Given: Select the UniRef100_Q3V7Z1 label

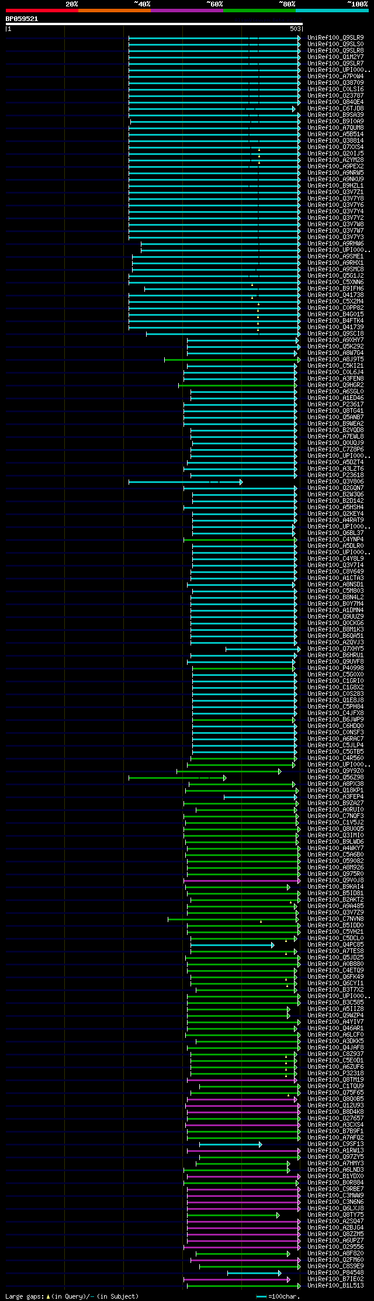Looking at the screenshot, I should coord(335,192).
